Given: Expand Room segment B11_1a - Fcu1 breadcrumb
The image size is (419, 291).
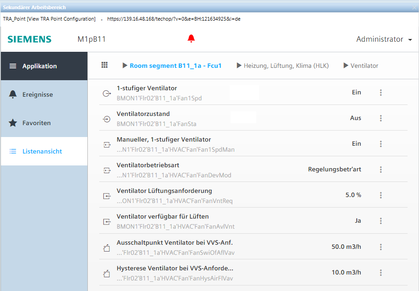Looking at the screenshot, I should (125, 66).
